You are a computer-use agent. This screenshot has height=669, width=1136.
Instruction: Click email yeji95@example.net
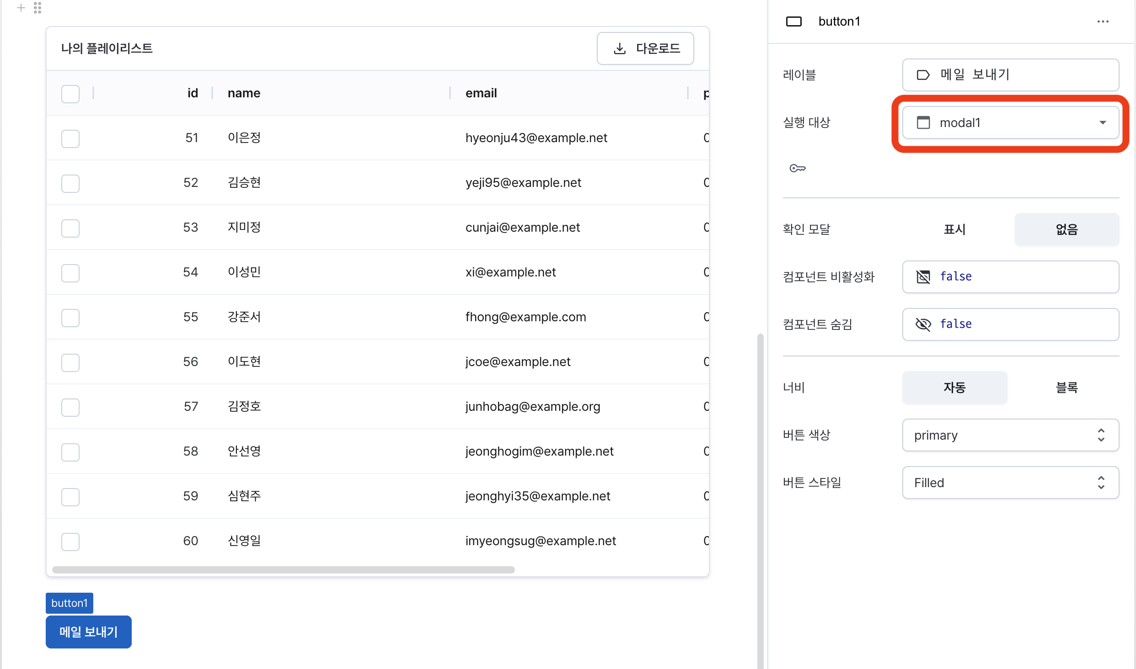tap(523, 183)
